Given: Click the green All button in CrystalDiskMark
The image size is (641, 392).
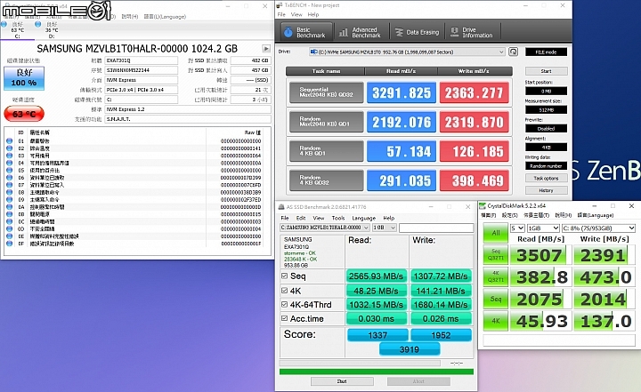Looking at the screenshot, I should (x=496, y=233).
